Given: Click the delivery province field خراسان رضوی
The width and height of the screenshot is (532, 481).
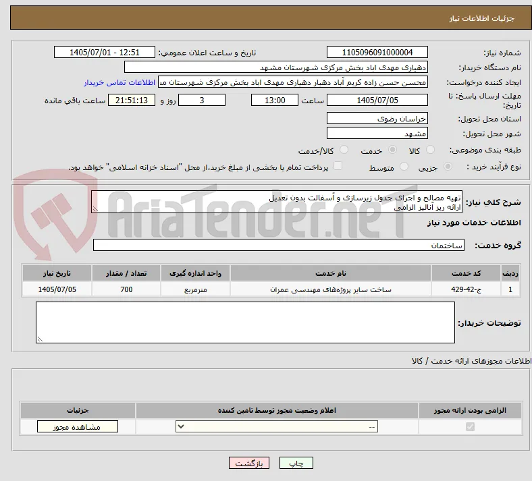Looking at the screenshot, I should [x=377, y=118].
